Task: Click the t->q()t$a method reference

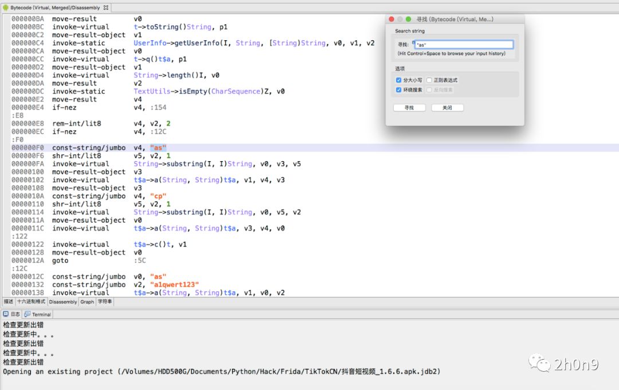Action: click(x=152, y=59)
